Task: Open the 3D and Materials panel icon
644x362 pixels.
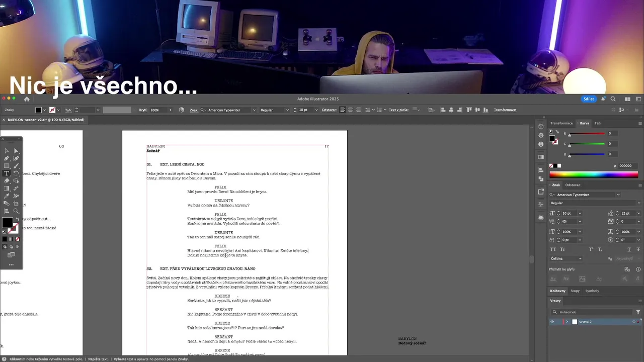Action: (x=541, y=127)
